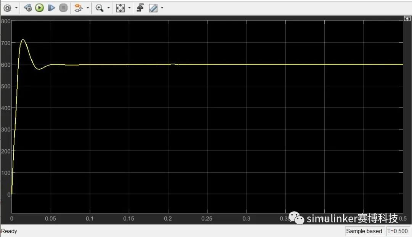Screen dimensions: 412x237
Task: Expand the Scale Axes dropdown arrow
Action: pyautogui.click(x=129, y=8)
